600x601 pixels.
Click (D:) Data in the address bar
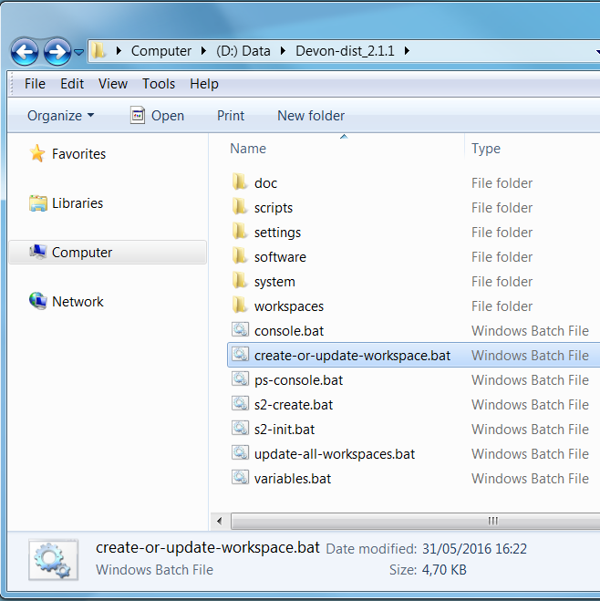(243, 51)
